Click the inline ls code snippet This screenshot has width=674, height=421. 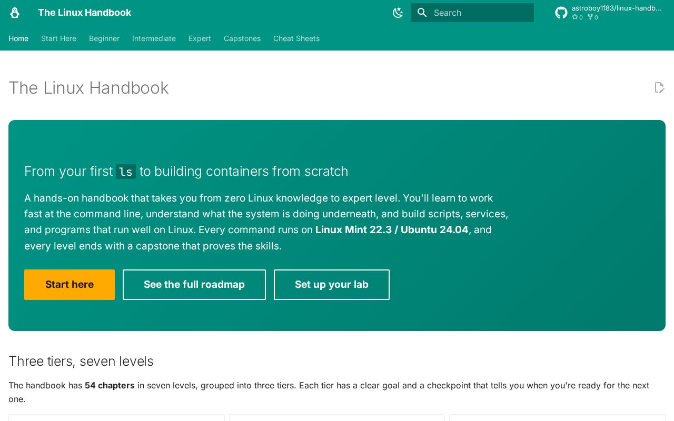[x=126, y=172]
